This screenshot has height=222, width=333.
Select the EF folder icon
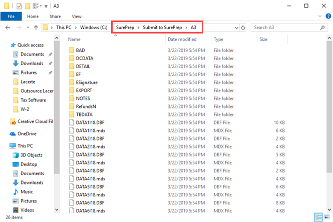(72, 74)
